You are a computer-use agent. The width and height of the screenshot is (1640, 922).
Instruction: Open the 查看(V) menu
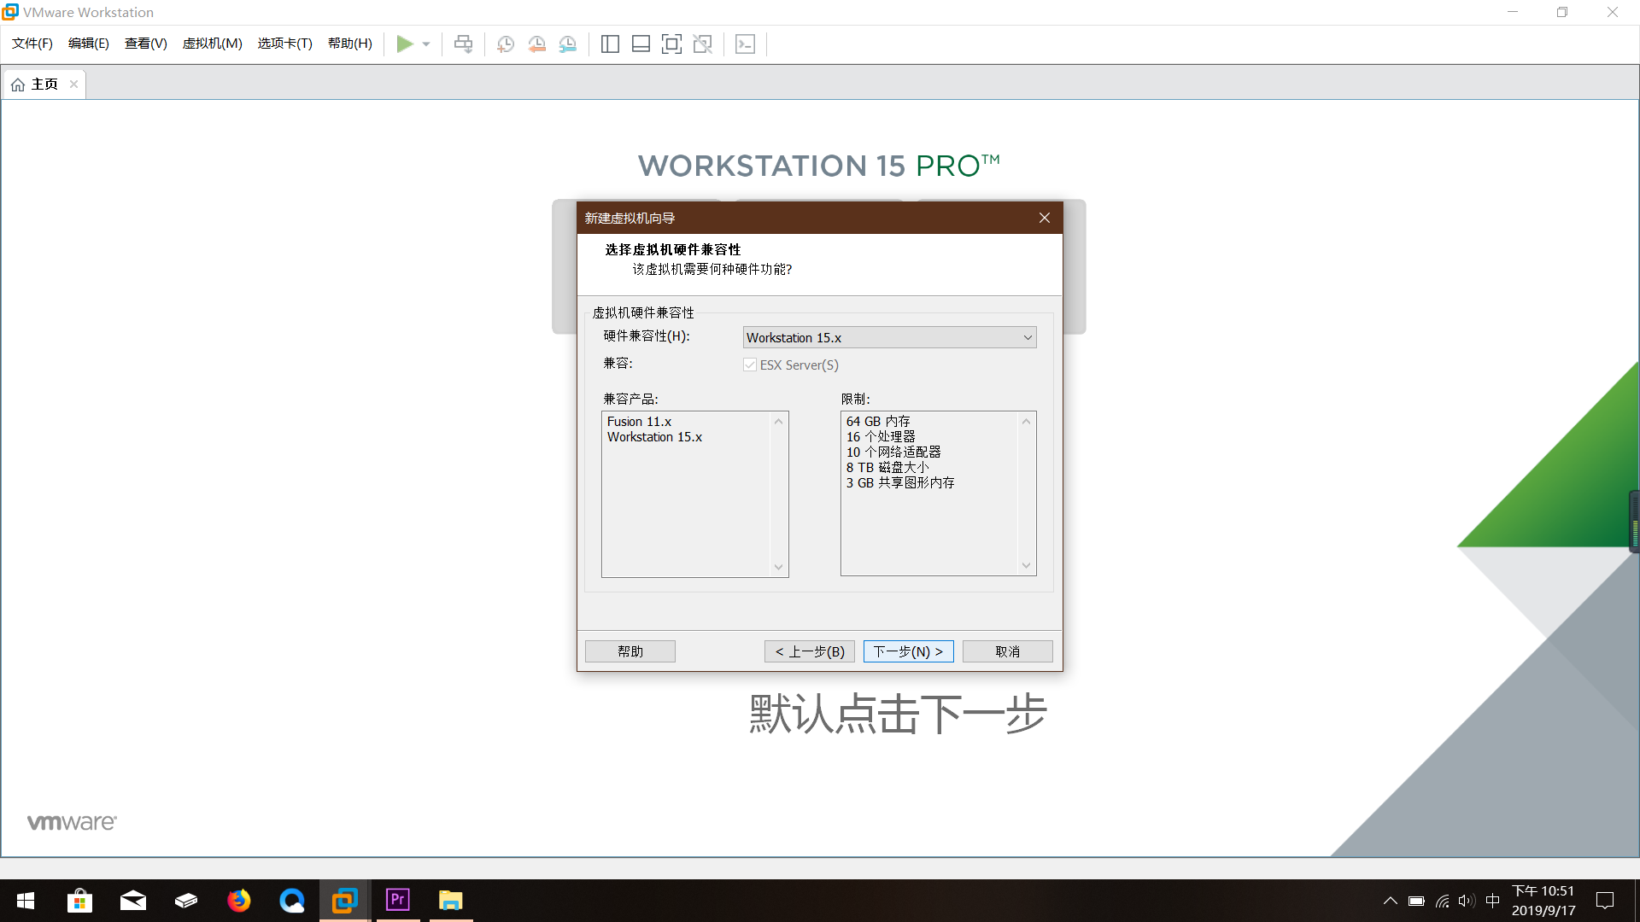(146, 44)
